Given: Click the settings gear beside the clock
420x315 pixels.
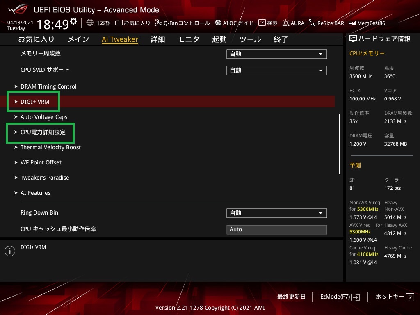Looking at the screenshot, I should pyautogui.click(x=73, y=21).
